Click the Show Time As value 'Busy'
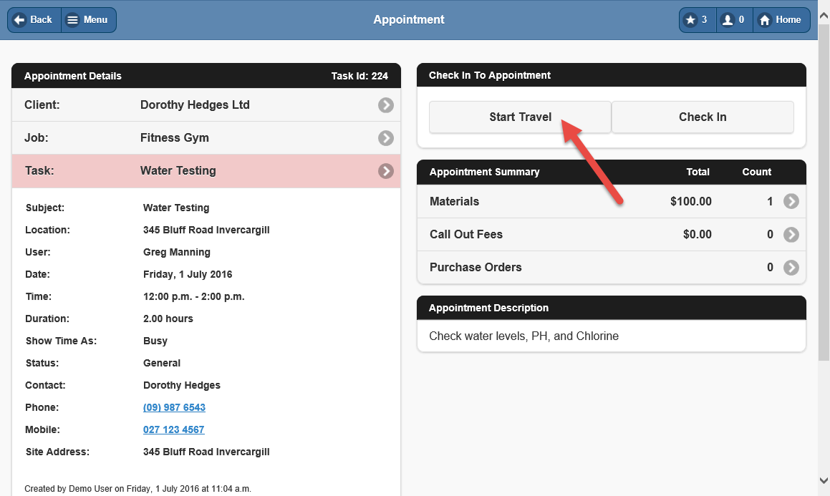Viewport: 830px width, 496px height. tap(155, 341)
